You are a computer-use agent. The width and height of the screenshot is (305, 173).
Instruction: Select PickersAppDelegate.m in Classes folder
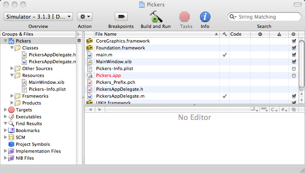coord(52,62)
